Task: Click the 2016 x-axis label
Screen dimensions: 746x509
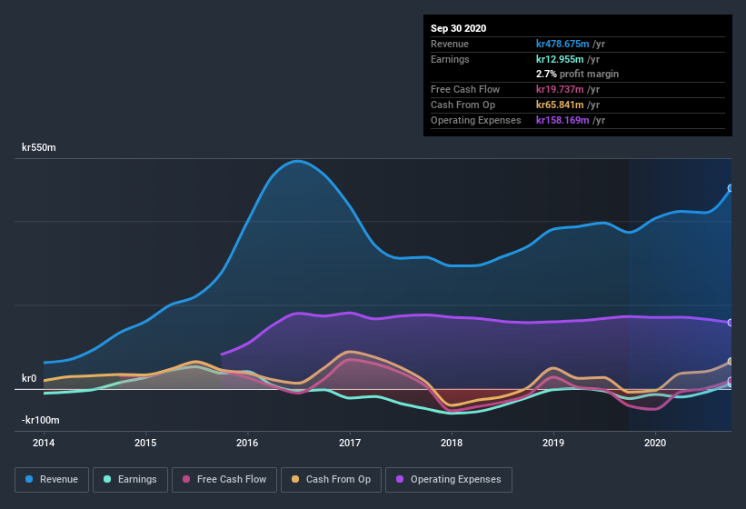Action: pos(247,443)
